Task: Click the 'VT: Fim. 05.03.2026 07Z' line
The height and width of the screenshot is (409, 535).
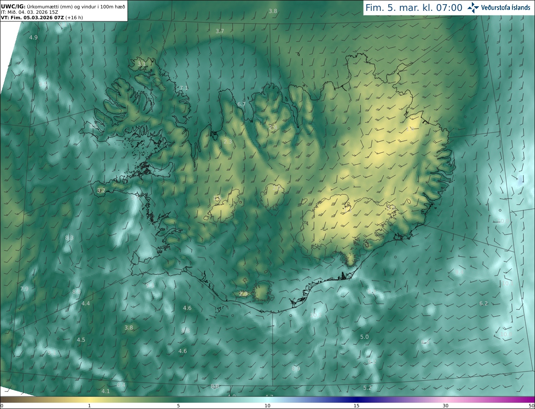Action: point(32,18)
